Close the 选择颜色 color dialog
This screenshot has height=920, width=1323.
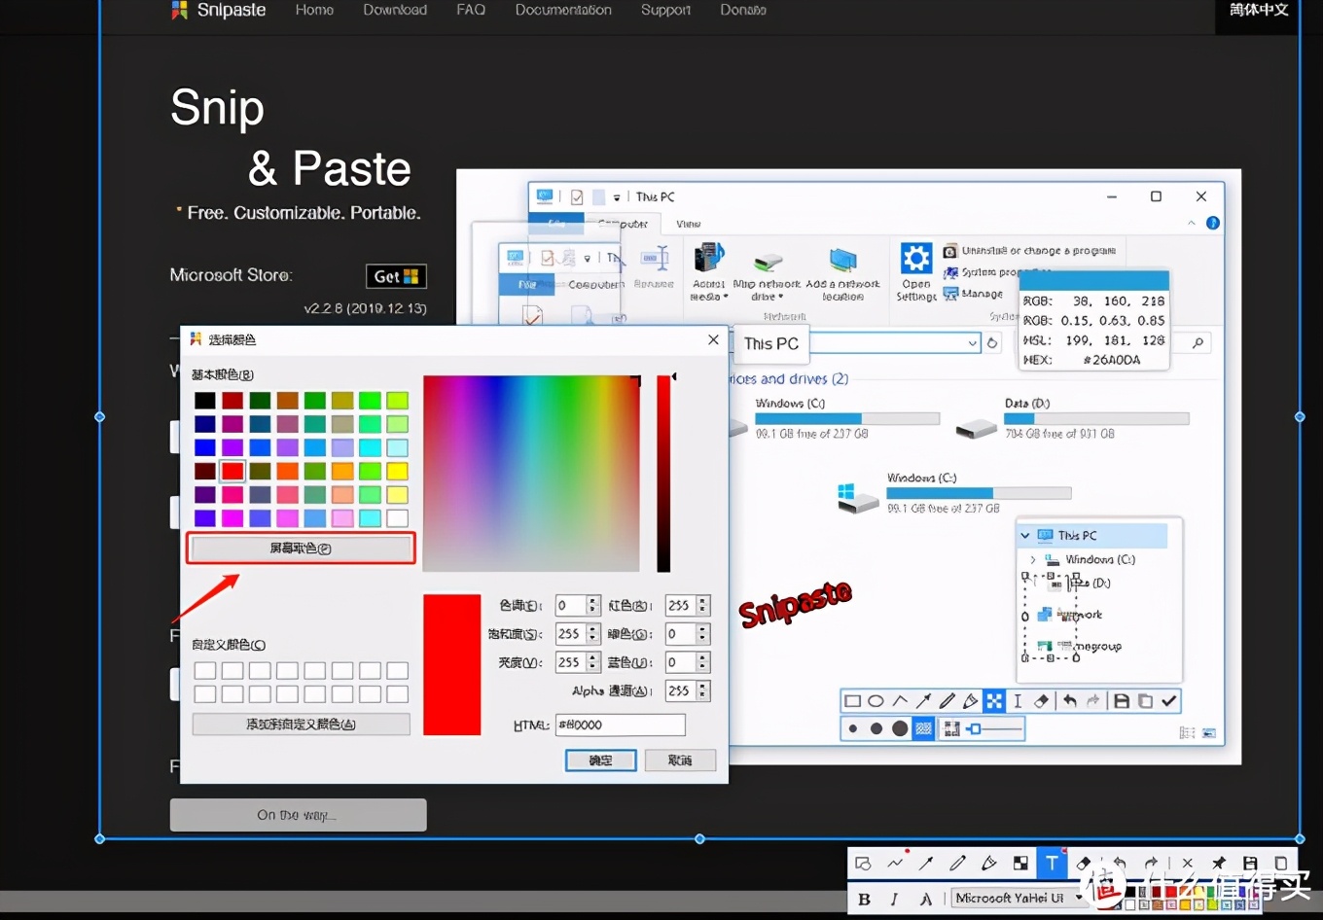point(713,339)
